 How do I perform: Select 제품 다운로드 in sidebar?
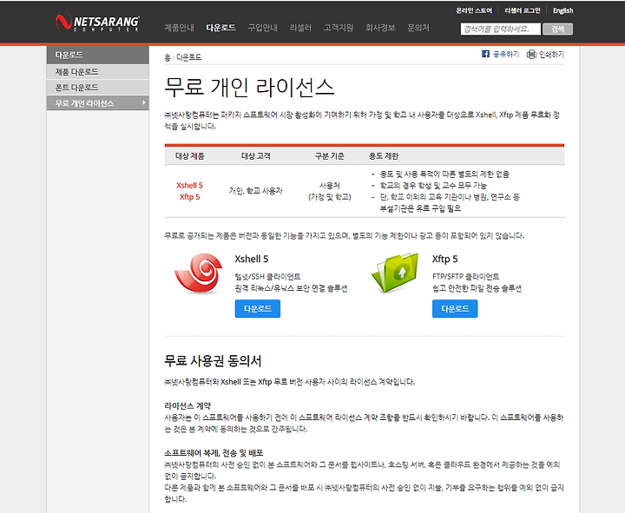click(97, 72)
